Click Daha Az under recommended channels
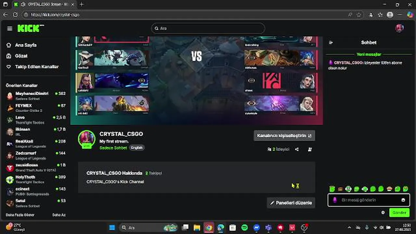This screenshot has height=234, width=416. tap(59, 215)
